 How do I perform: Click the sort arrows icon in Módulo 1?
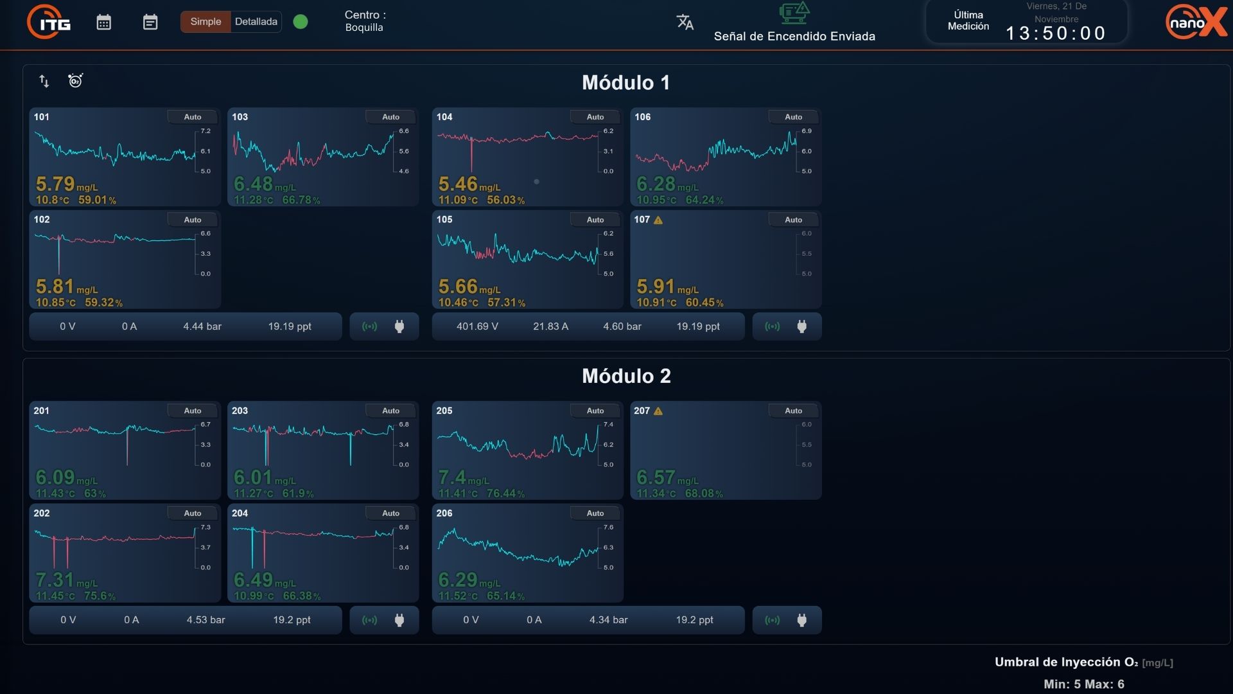[x=44, y=81]
